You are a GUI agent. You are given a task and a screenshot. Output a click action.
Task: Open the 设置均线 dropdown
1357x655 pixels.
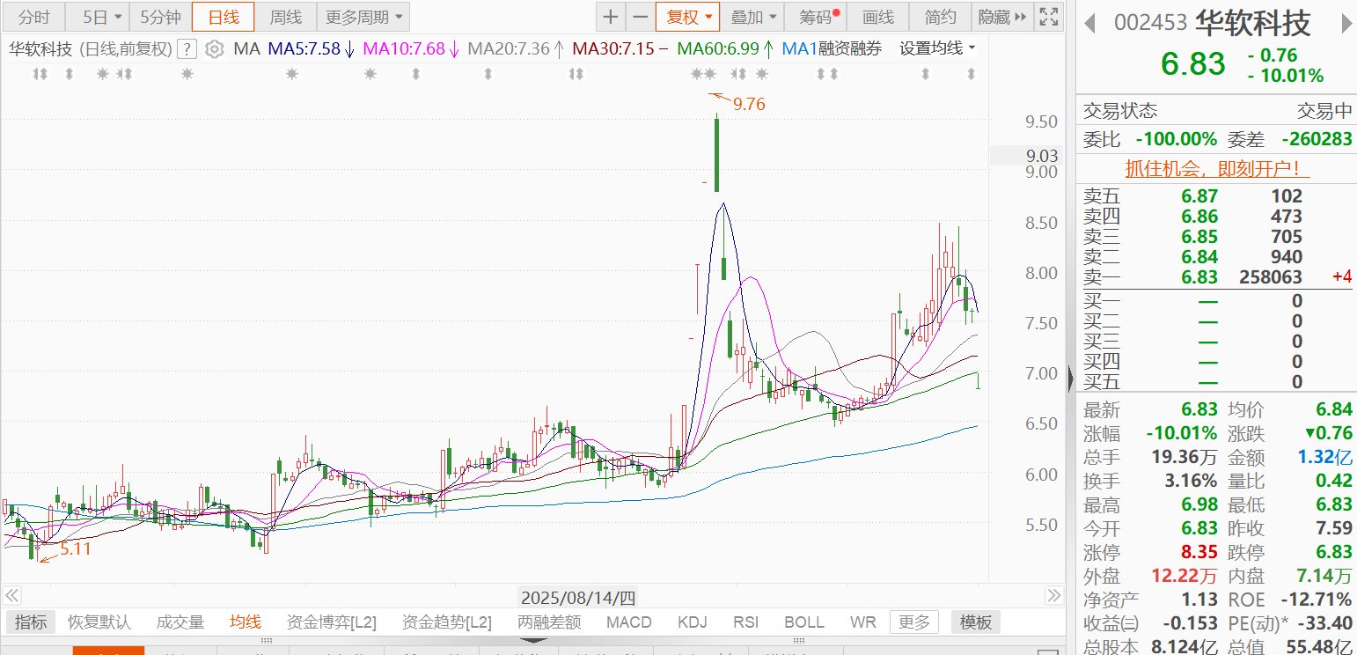(937, 49)
